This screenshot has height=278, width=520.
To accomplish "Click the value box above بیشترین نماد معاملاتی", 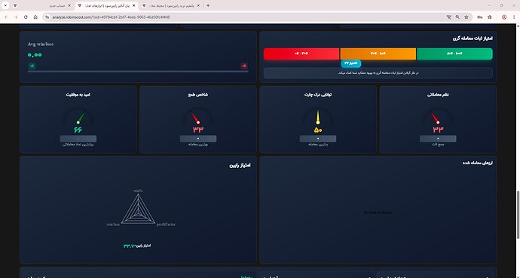I will pos(78,139).
